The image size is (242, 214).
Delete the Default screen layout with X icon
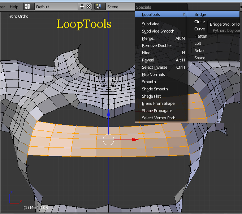pos(88,7)
